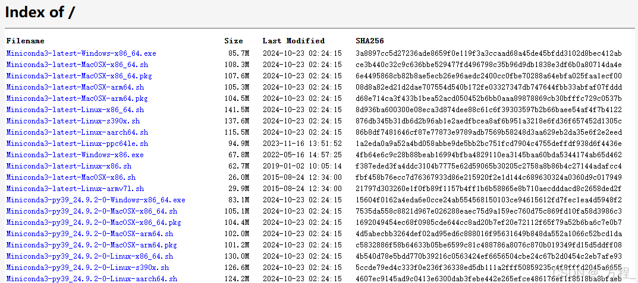Select Miniconda3-latest-Linux-armv7l.sh link
The width and height of the screenshot is (638, 283).
tap(75, 189)
